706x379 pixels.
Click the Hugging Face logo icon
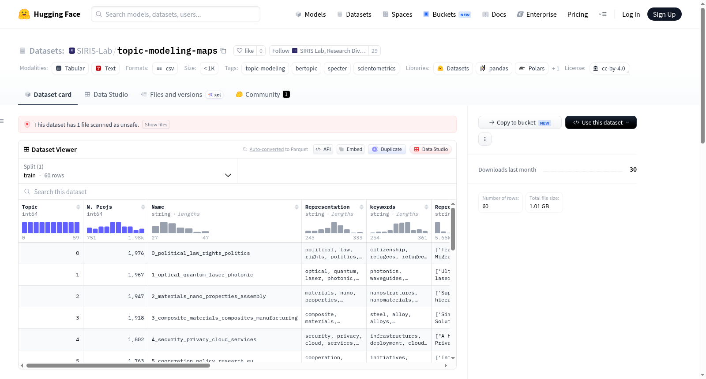[x=24, y=14]
